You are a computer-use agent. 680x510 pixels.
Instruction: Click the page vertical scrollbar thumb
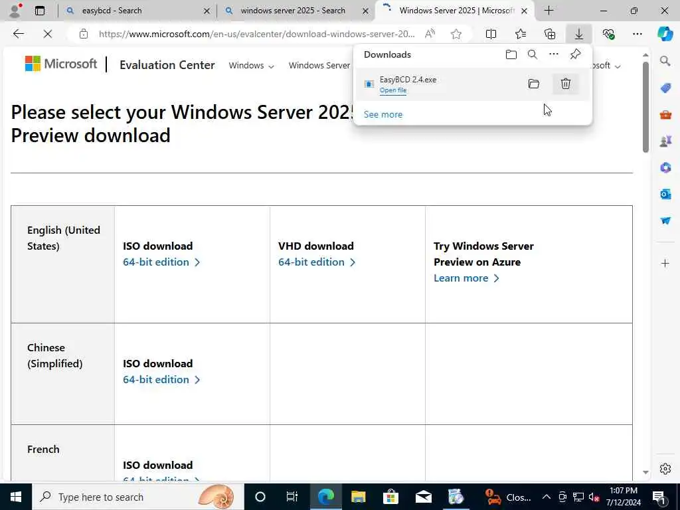(645, 107)
